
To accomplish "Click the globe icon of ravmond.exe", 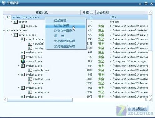I will point(23,61).
